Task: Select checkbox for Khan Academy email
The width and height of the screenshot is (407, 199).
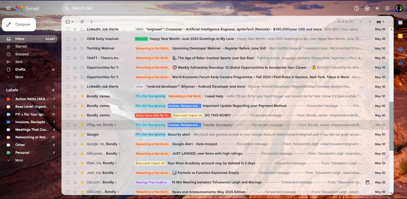Action: click(x=68, y=163)
